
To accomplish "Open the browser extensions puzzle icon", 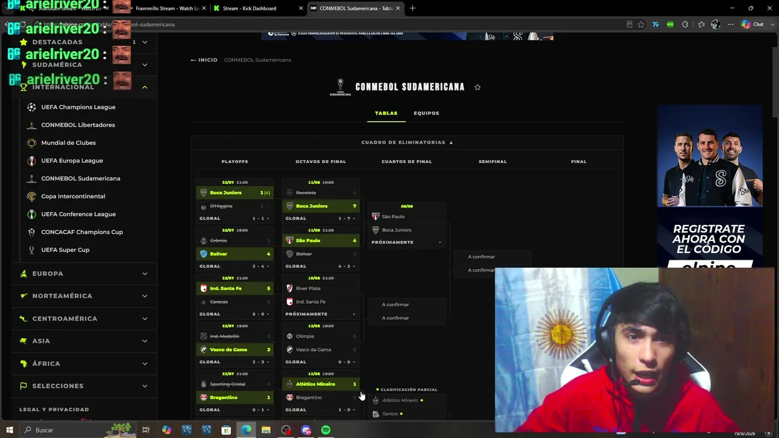I will pyautogui.click(x=685, y=24).
